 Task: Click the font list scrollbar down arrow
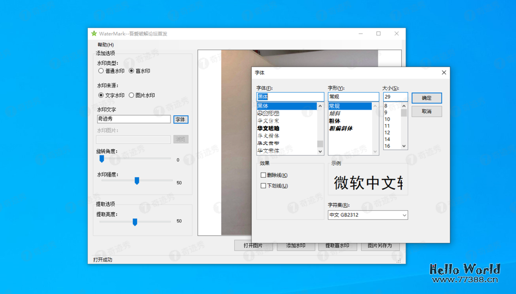coord(320,151)
